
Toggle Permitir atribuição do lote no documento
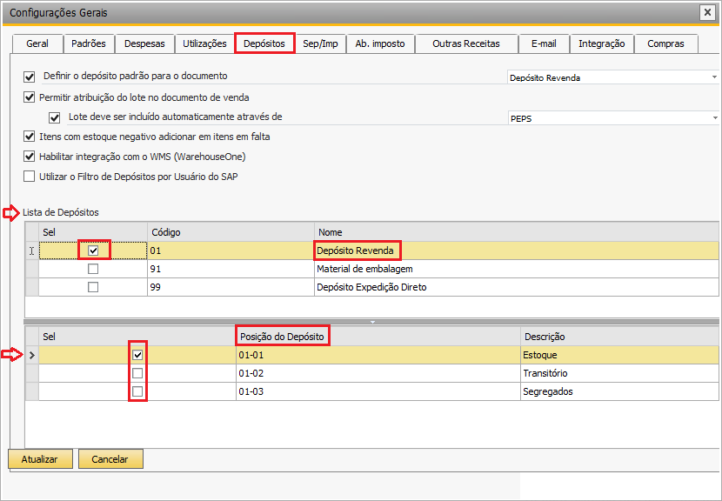29,97
